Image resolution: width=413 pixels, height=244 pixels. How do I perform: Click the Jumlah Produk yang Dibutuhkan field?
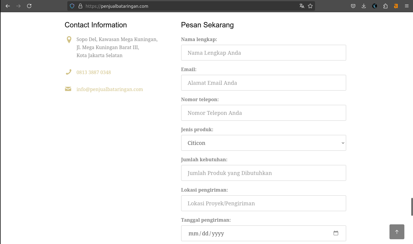point(264,173)
